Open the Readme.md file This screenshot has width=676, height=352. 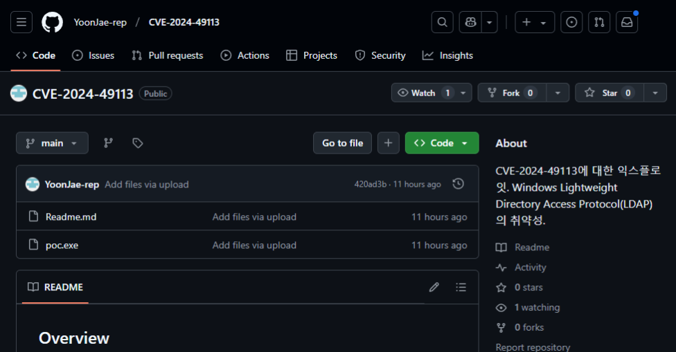[71, 217]
